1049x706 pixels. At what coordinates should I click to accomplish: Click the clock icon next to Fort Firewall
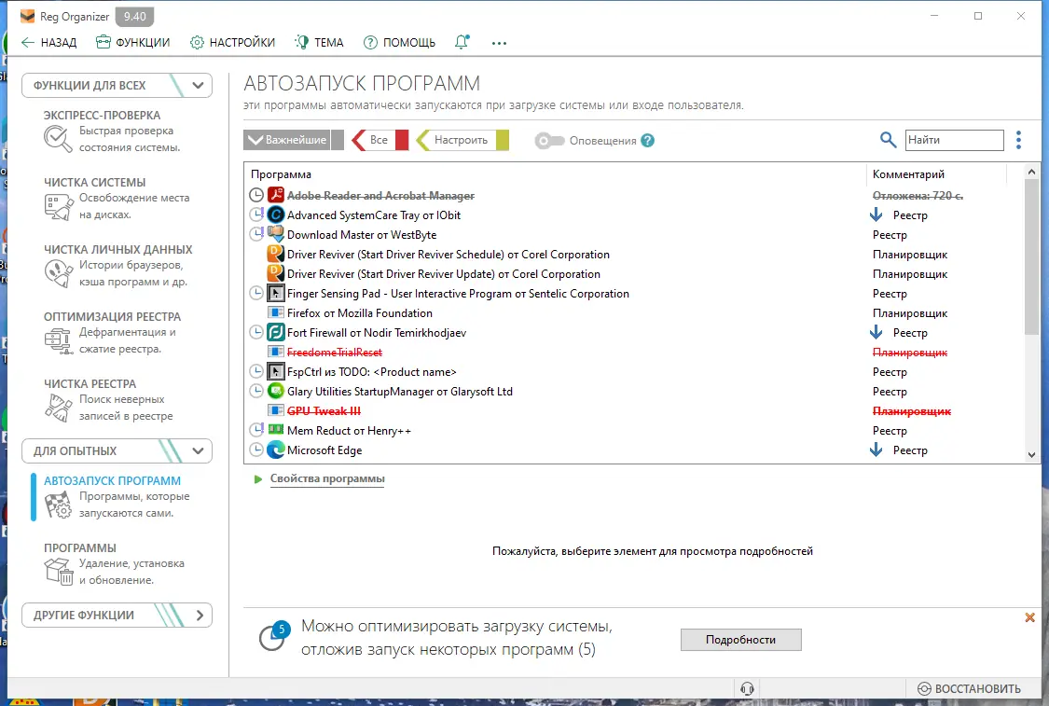256,333
